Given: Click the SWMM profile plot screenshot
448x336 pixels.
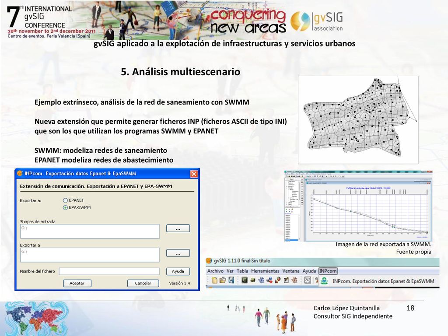Looking at the screenshot, I should tap(358, 206).
